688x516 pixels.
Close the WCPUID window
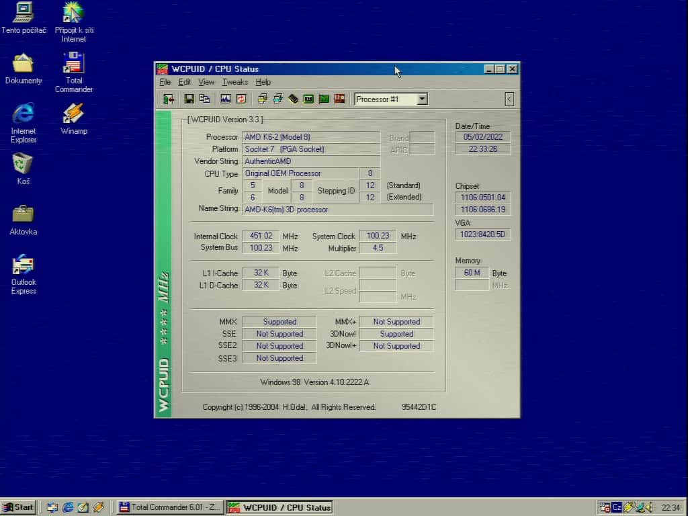512,69
